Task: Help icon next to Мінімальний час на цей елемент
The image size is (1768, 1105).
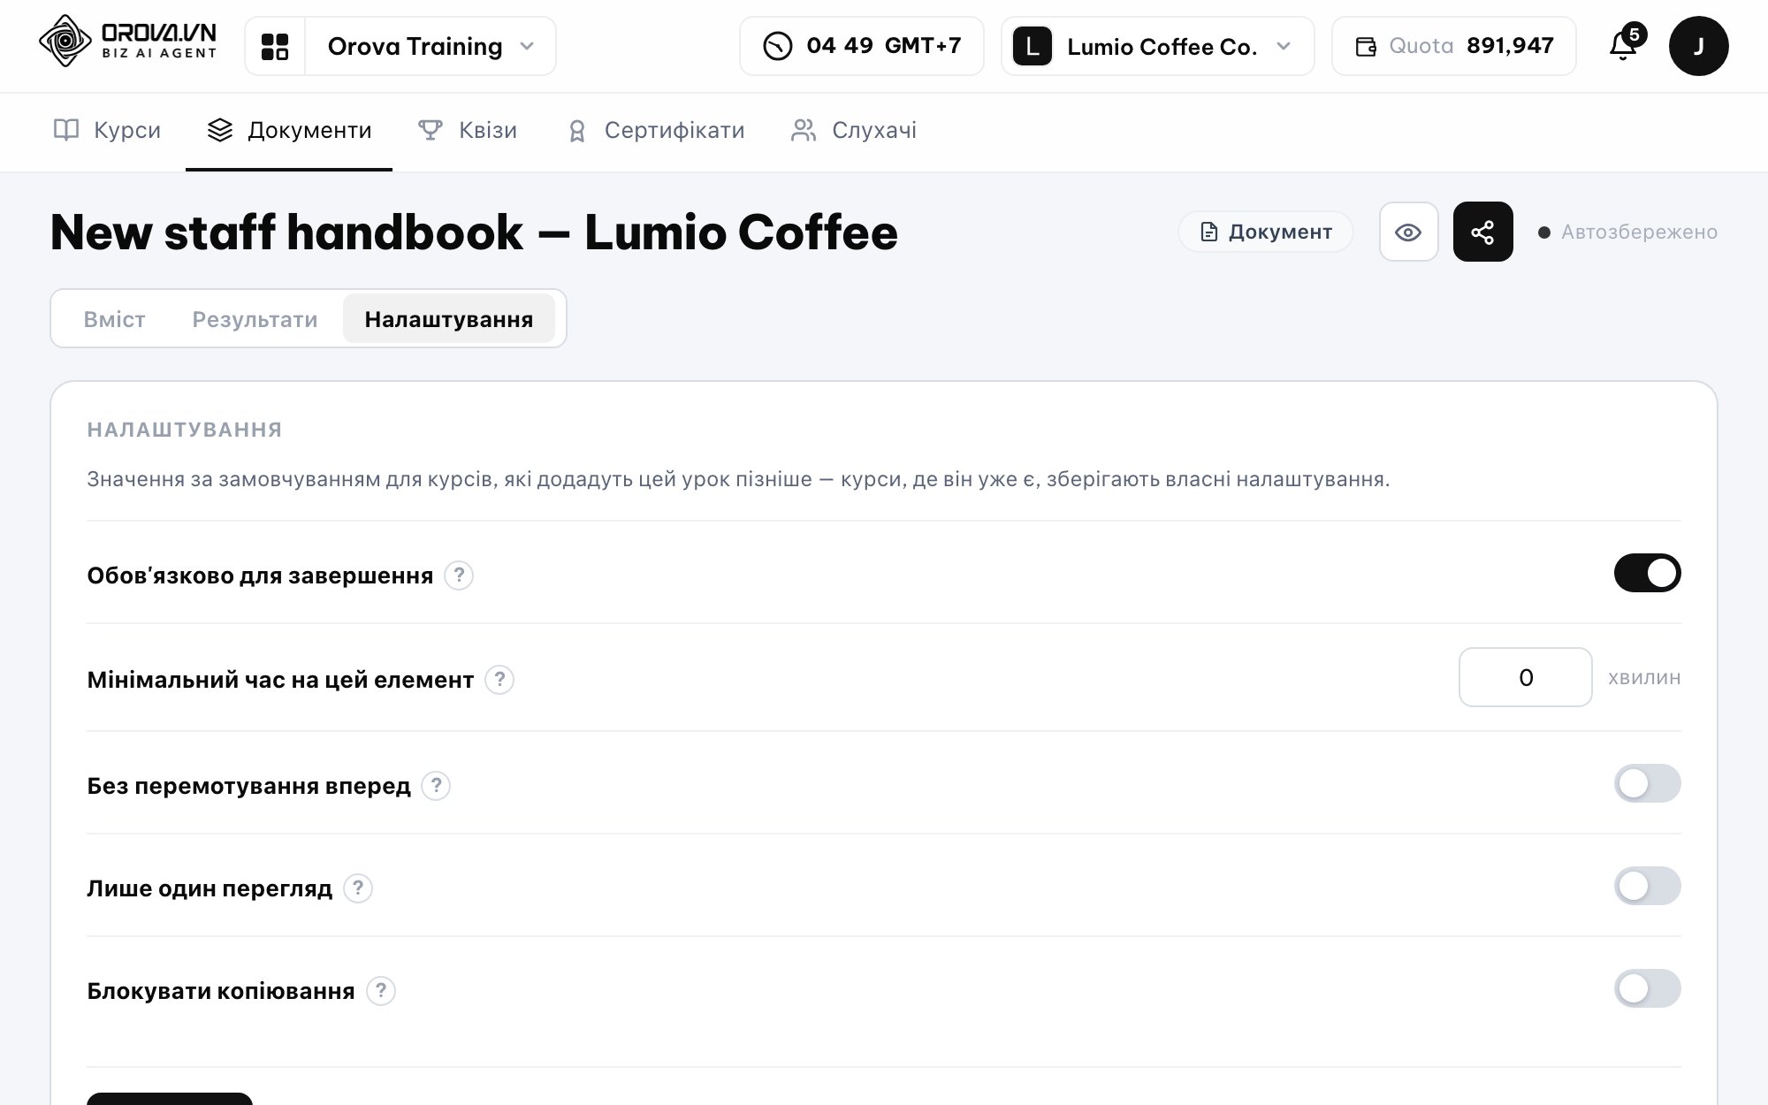Action: tap(499, 680)
